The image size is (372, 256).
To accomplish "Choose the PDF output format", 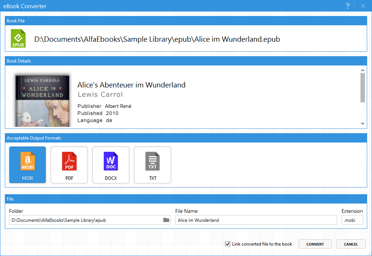I will pyautogui.click(x=69, y=164).
